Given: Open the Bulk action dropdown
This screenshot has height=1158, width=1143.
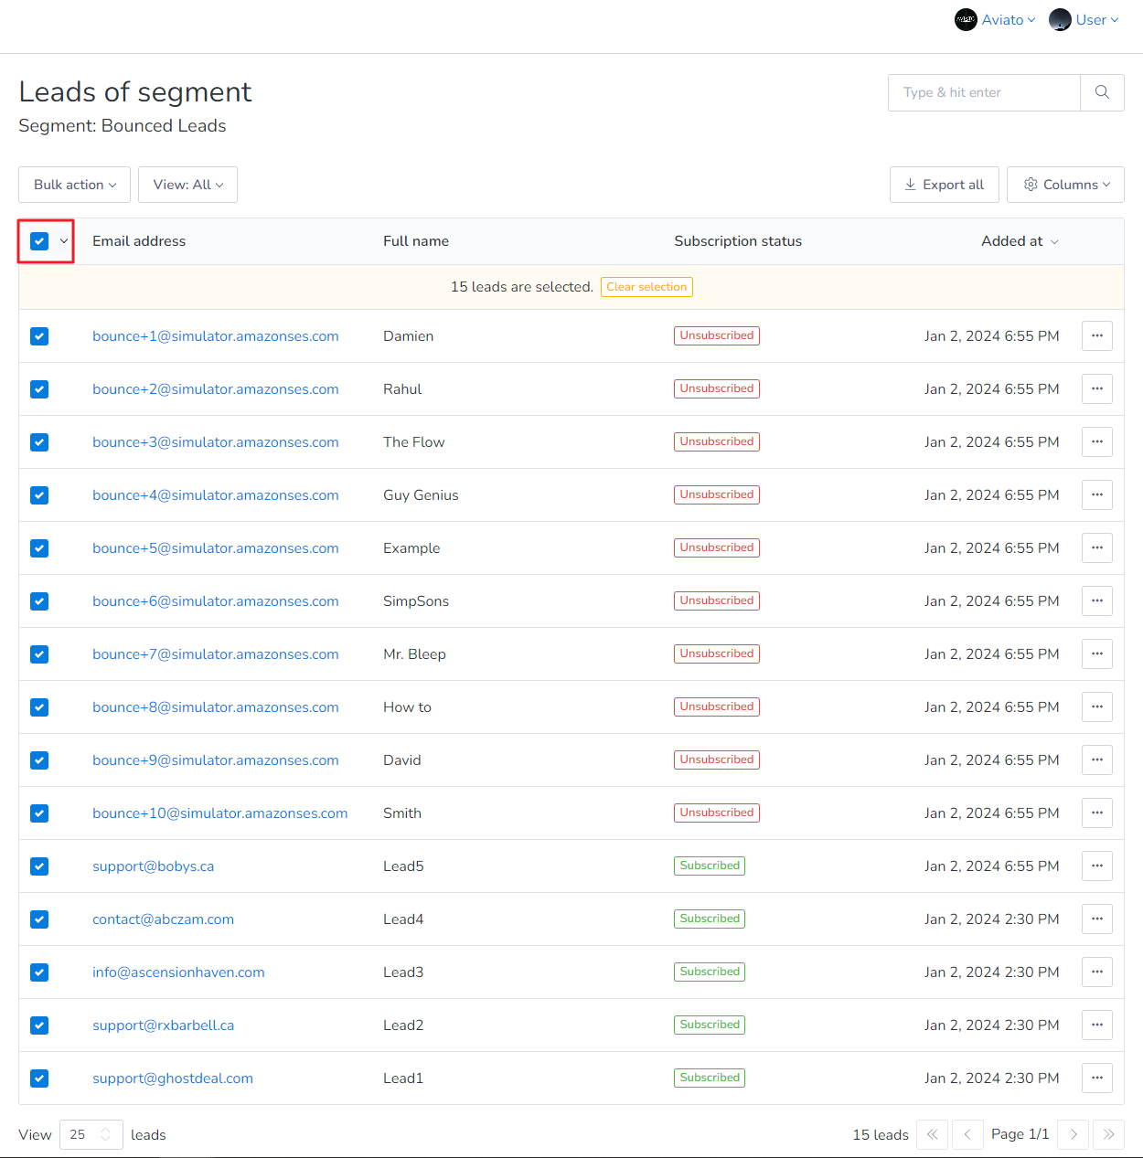Looking at the screenshot, I should coord(74,184).
